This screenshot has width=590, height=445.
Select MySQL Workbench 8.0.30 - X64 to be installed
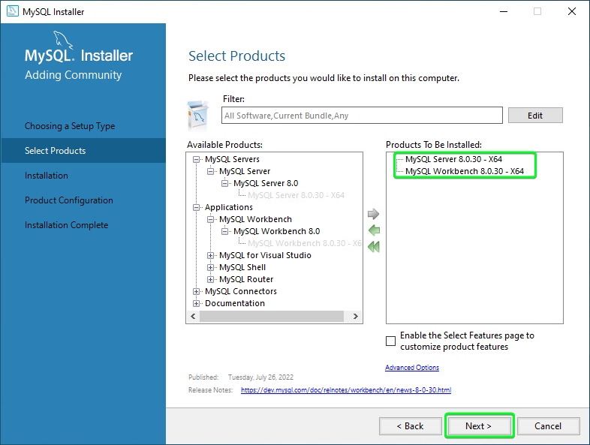click(x=465, y=172)
